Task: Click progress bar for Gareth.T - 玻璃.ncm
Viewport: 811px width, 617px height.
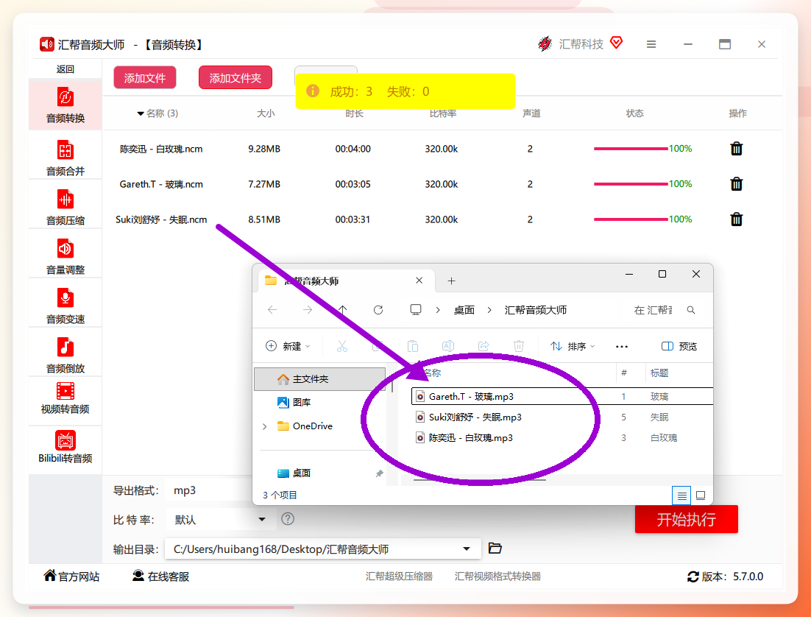Action: pos(631,184)
